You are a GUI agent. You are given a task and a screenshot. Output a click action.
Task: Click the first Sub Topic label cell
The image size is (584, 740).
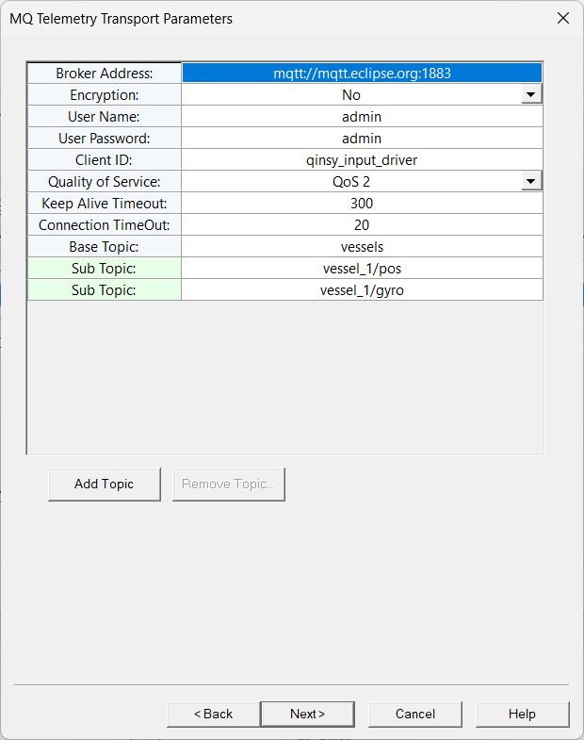105,268
